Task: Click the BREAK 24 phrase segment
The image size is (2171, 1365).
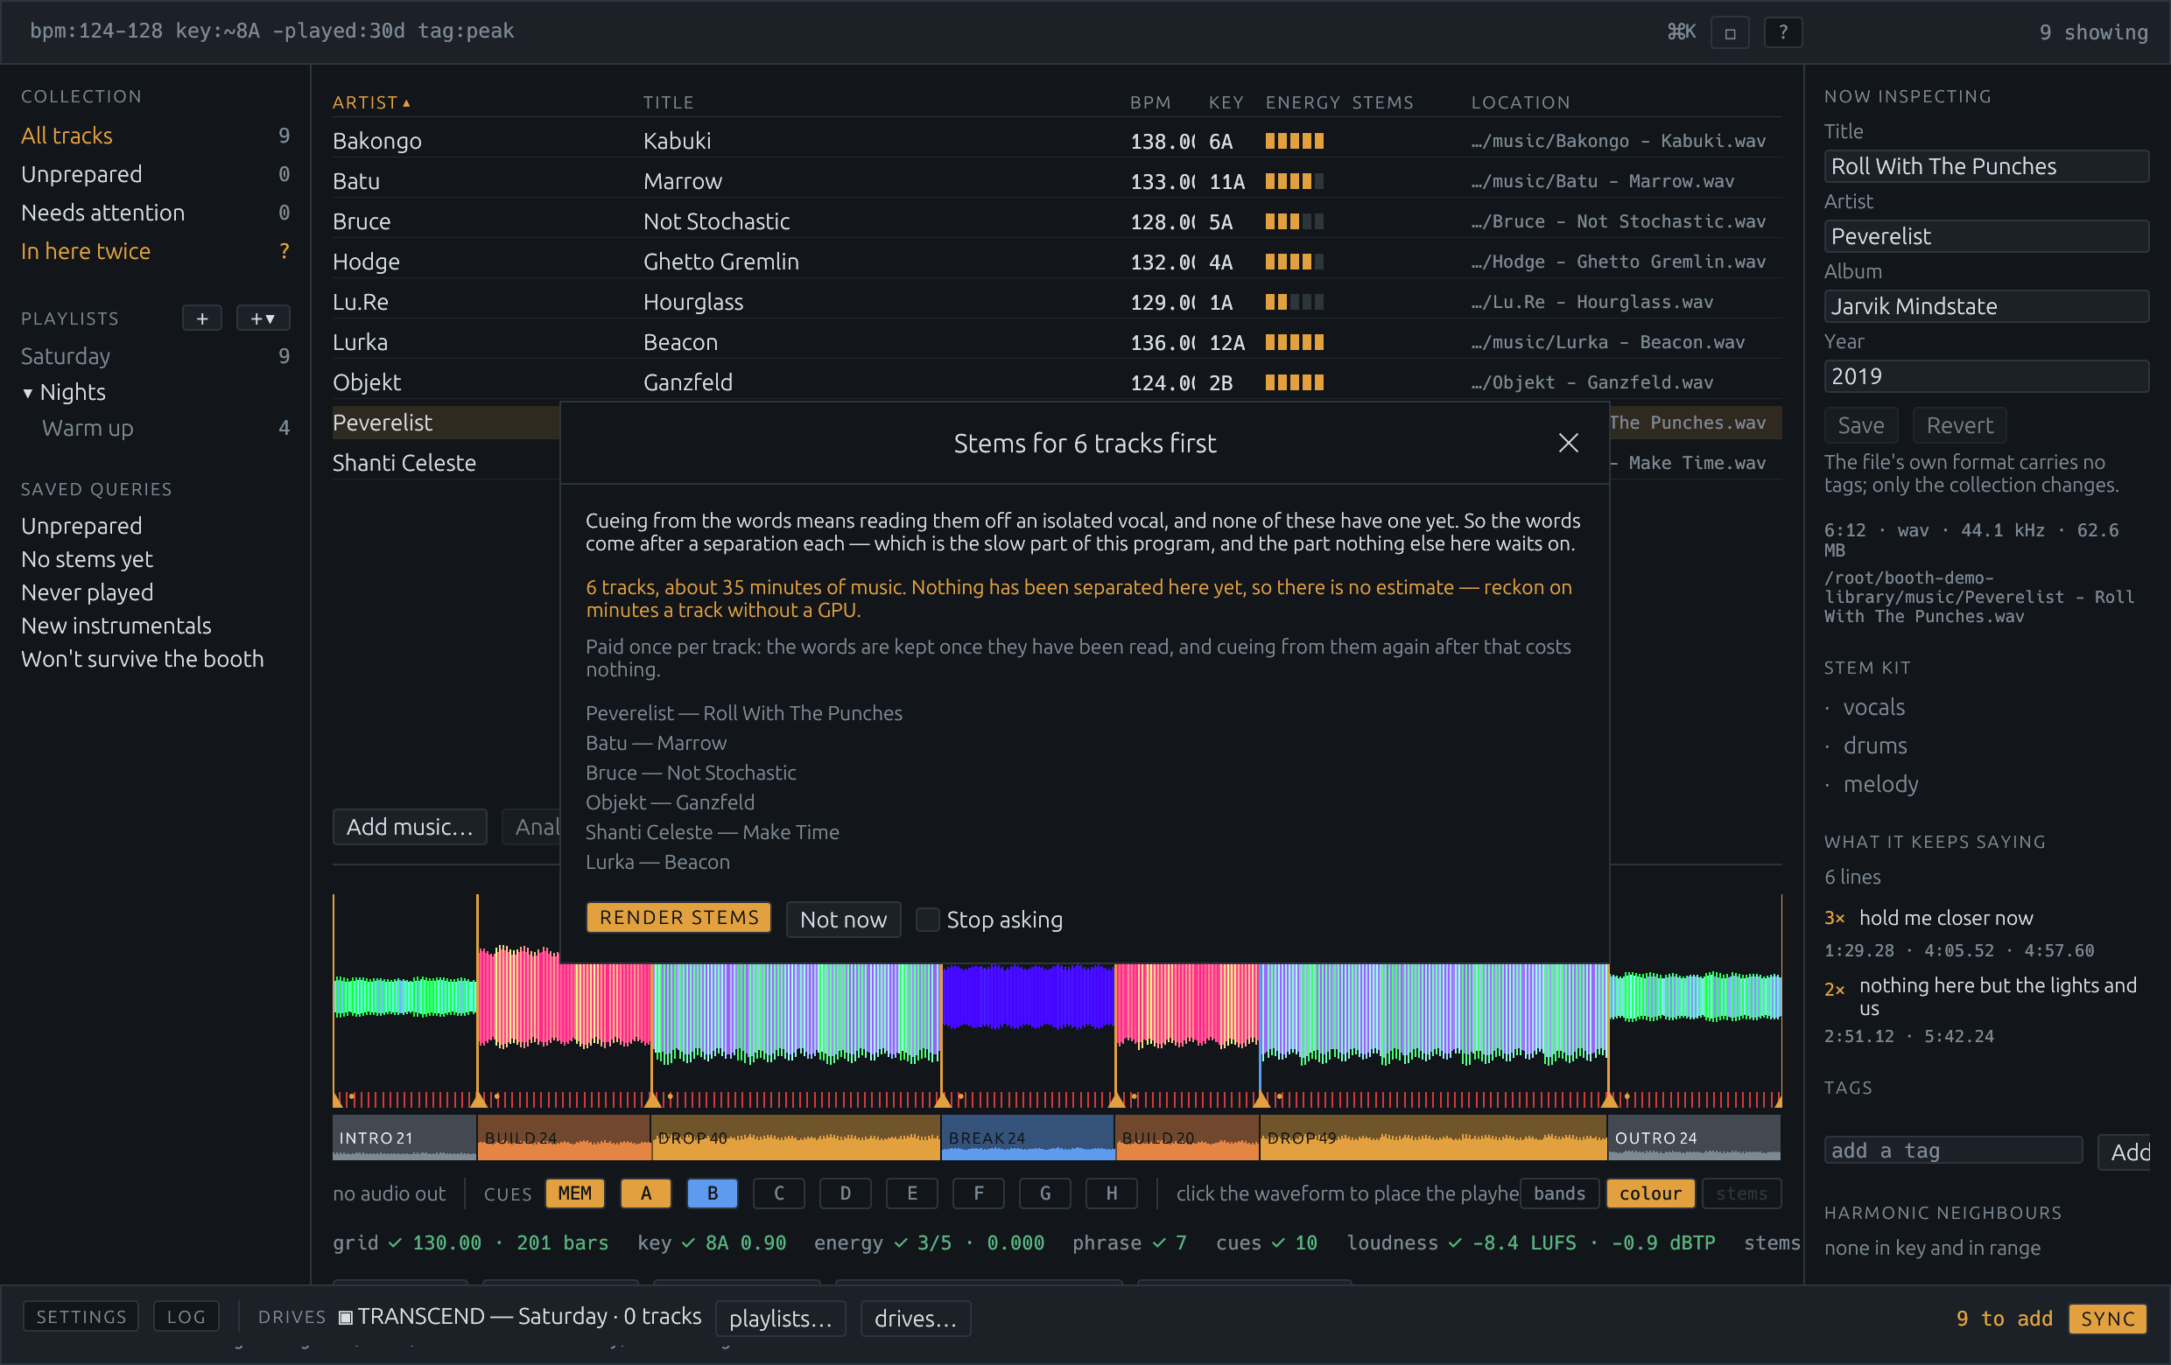Action: (x=1028, y=1138)
